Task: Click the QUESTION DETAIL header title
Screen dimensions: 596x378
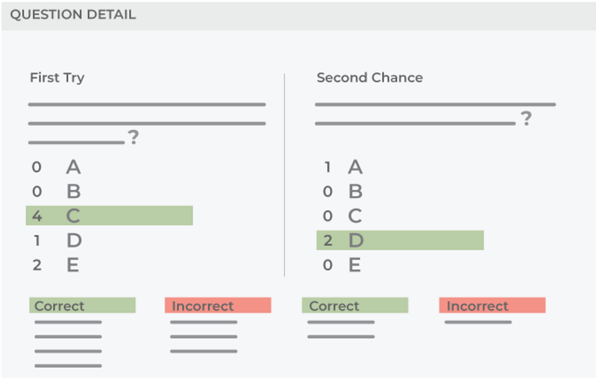Action: pos(73,15)
